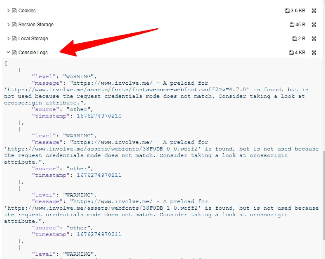Open Session Storage fullscreen with expand icon

[x=314, y=25]
